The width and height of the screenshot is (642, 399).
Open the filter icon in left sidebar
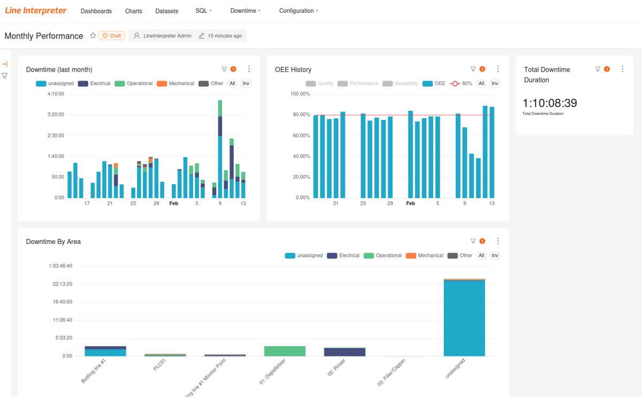(x=5, y=76)
